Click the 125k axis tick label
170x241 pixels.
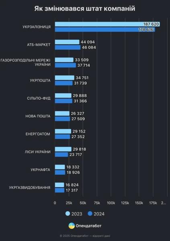tap(125, 203)
